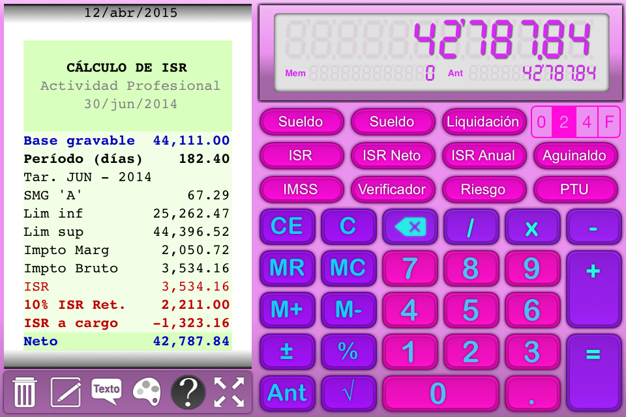
Task: Select the ISR a cargo -1,323.16 row
Action: point(127,323)
